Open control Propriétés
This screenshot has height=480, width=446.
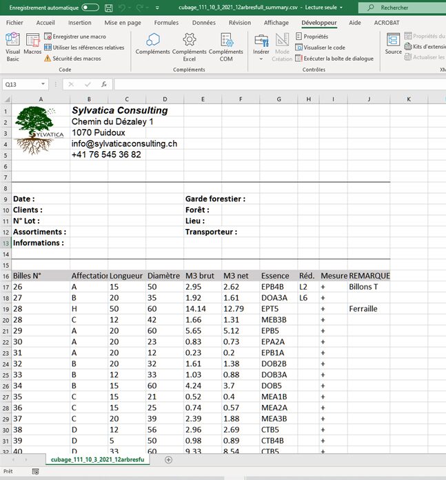[x=312, y=37]
